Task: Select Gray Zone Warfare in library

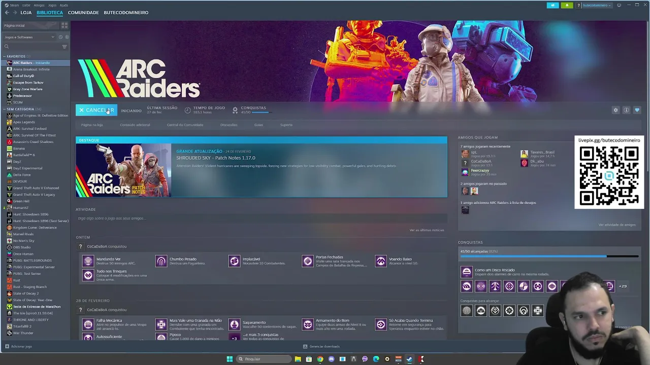Action: 27,89
